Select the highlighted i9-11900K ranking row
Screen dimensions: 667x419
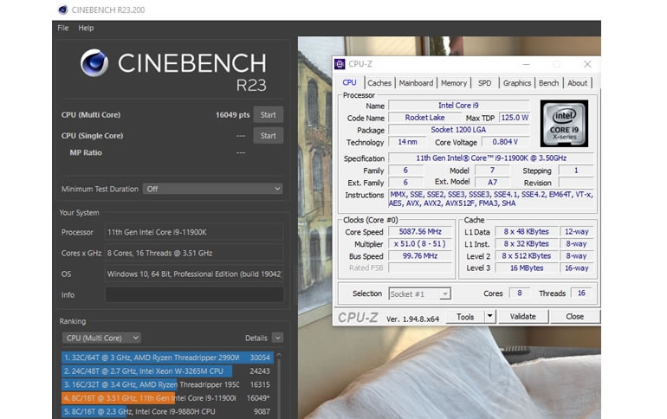(167, 398)
